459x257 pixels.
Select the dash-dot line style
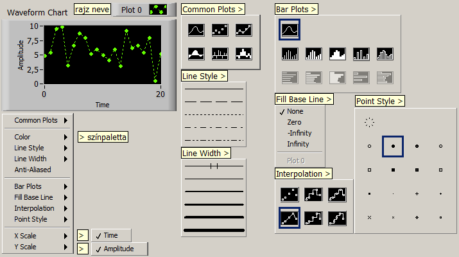[214, 127]
